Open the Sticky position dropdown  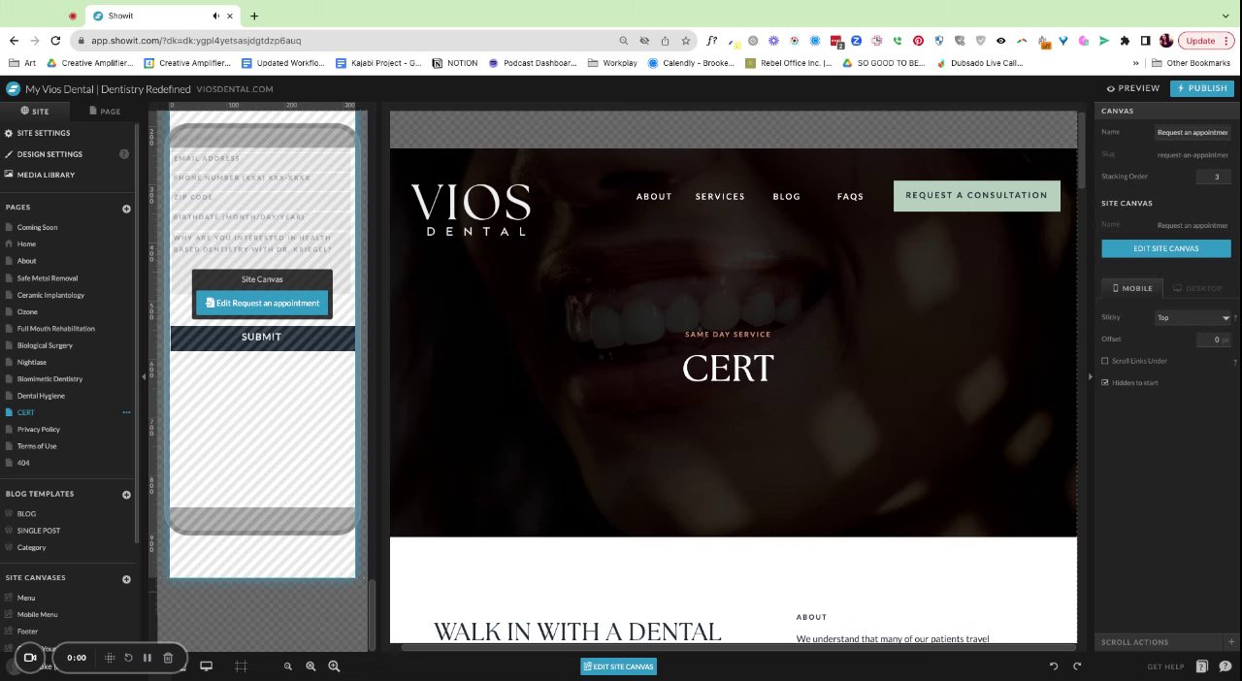coord(1193,317)
